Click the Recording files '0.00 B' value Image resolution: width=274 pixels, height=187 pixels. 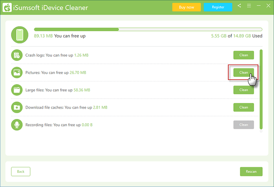(x=87, y=125)
